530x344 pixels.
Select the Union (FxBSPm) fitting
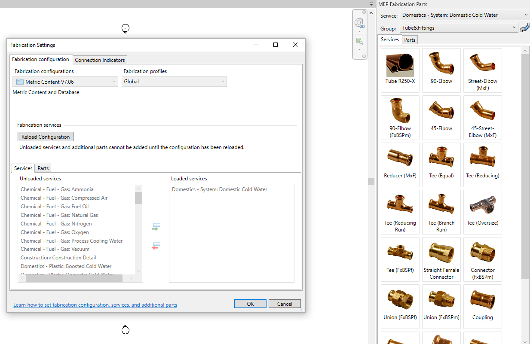[441, 306]
